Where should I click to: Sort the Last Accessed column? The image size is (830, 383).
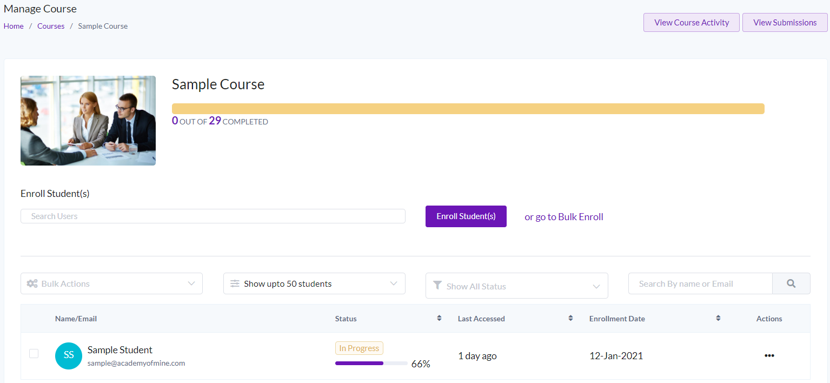570,318
